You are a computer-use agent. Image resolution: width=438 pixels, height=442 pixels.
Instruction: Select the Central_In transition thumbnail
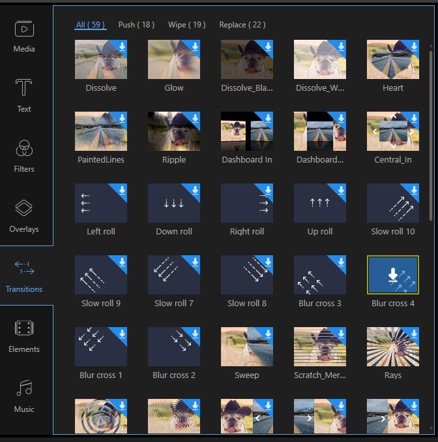point(392,131)
